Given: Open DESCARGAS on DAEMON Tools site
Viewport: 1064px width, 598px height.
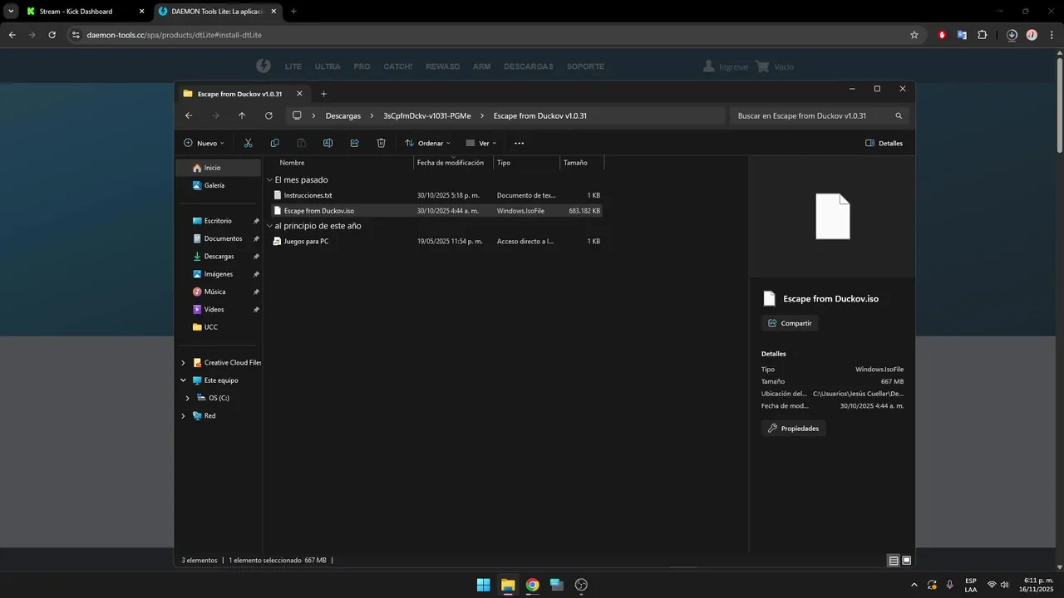Looking at the screenshot, I should (x=528, y=66).
